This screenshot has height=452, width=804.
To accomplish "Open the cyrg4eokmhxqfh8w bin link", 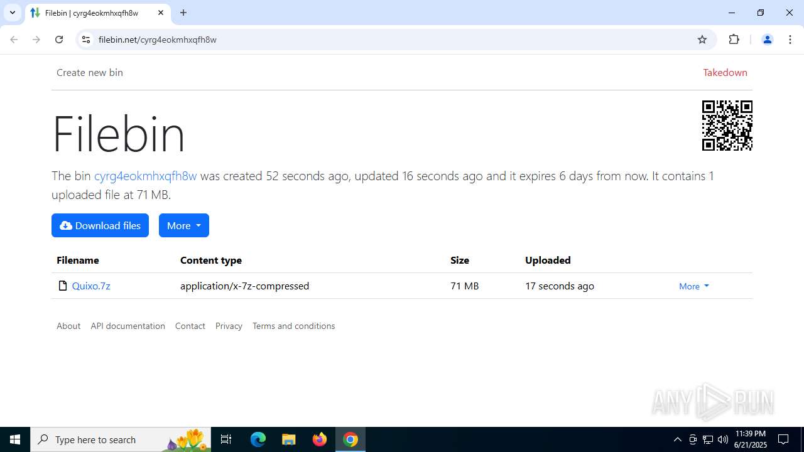I will point(145,176).
